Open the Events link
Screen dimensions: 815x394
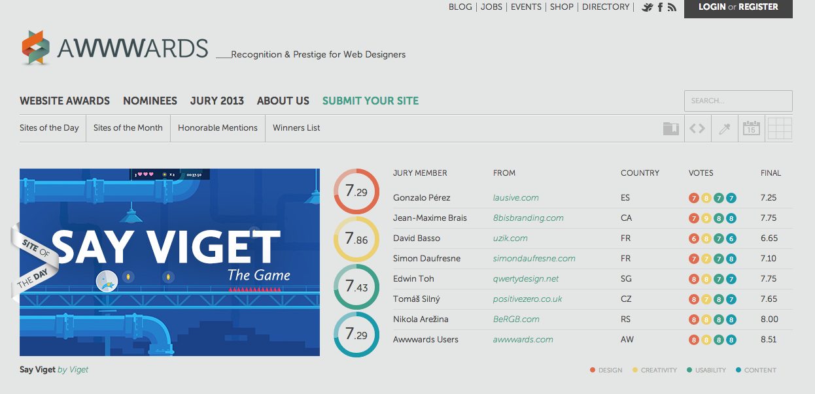coord(526,7)
